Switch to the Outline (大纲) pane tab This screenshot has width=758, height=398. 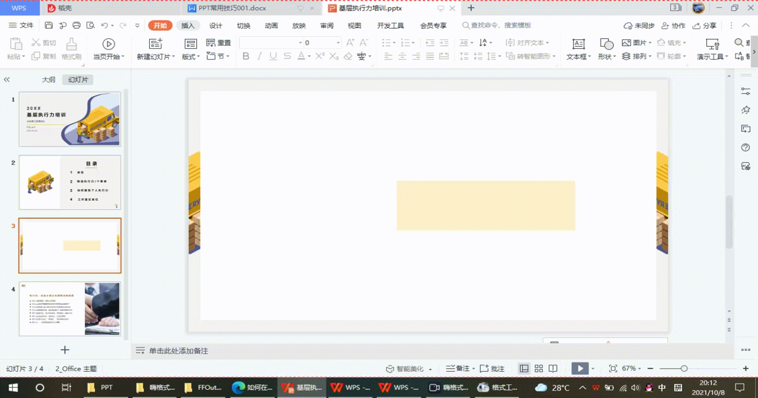pos(48,80)
